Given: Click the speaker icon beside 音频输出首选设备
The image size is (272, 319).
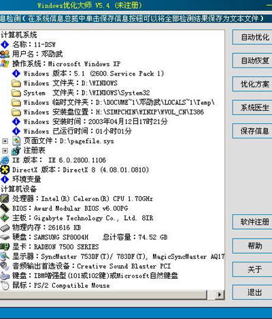Looking at the screenshot, I should coord(5,266).
